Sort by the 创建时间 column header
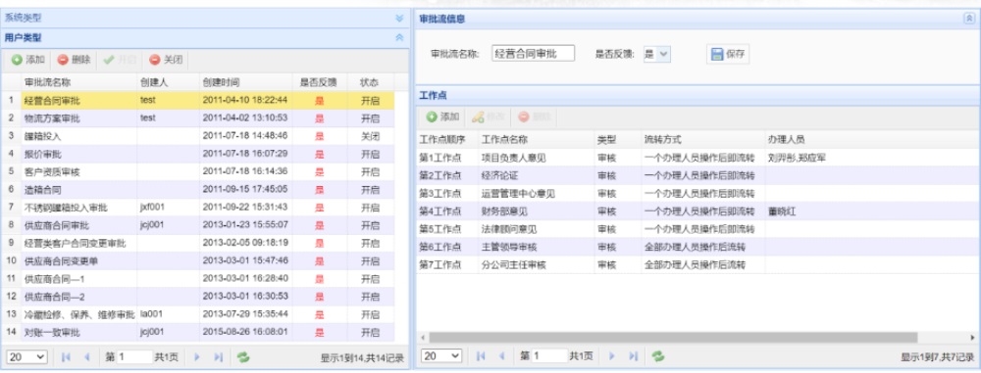This screenshot has height=373, width=981. point(246,82)
